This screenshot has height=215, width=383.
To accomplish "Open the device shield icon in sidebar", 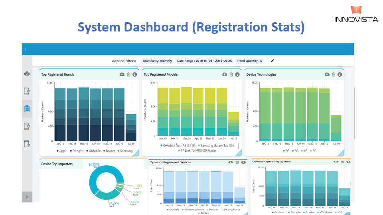I will [27, 126].
